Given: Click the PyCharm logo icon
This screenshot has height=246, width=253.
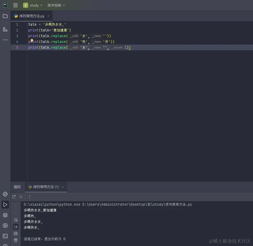Looking at the screenshot, I should [x=5, y=5].
